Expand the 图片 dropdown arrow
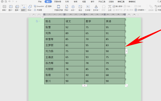This screenshot has width=161, height=101. [x=13, y=10]
